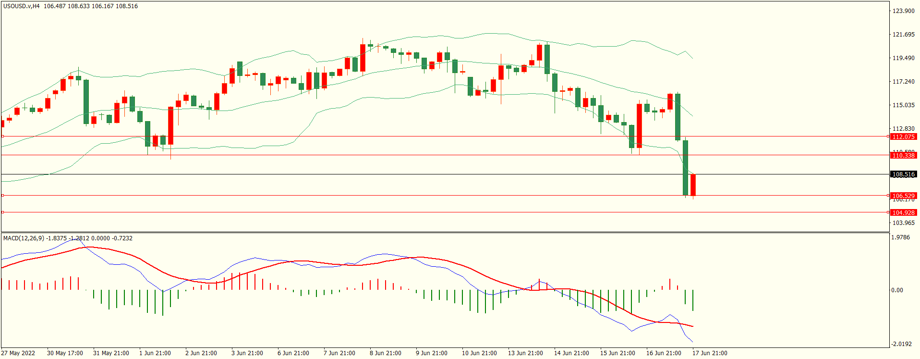Click the 15 Jun 21:00 time label
This screenshot has width=920, height=359.
tap(618, 353)
